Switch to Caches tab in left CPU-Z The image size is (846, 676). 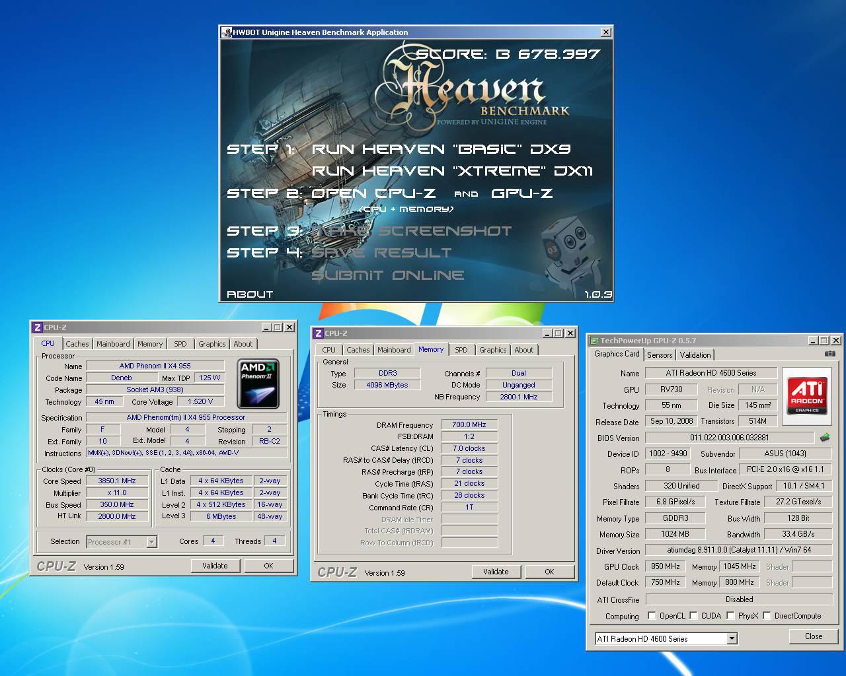[x=77, y=344]
